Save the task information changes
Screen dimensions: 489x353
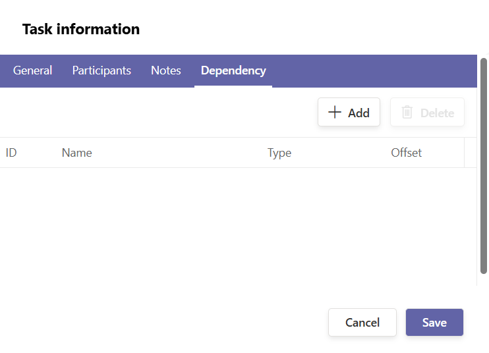coord(434,323)
